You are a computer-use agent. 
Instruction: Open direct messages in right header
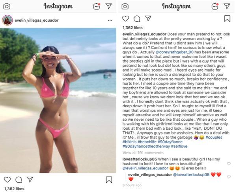point(227,6)
